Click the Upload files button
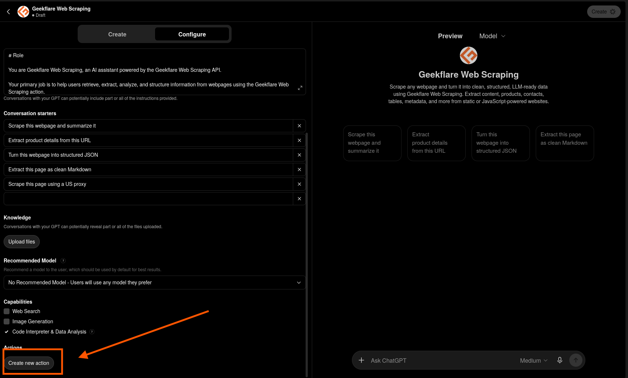This screenshot has width=628, height=378. pyautogui.click(x=22, y=242)
